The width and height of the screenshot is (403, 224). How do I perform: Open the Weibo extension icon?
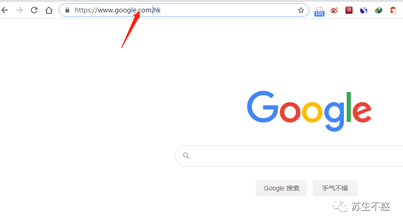[x=334, y=10]
